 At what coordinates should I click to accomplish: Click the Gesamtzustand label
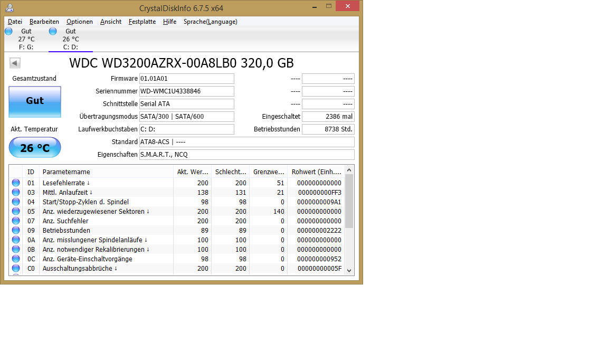tap(34, 78)
